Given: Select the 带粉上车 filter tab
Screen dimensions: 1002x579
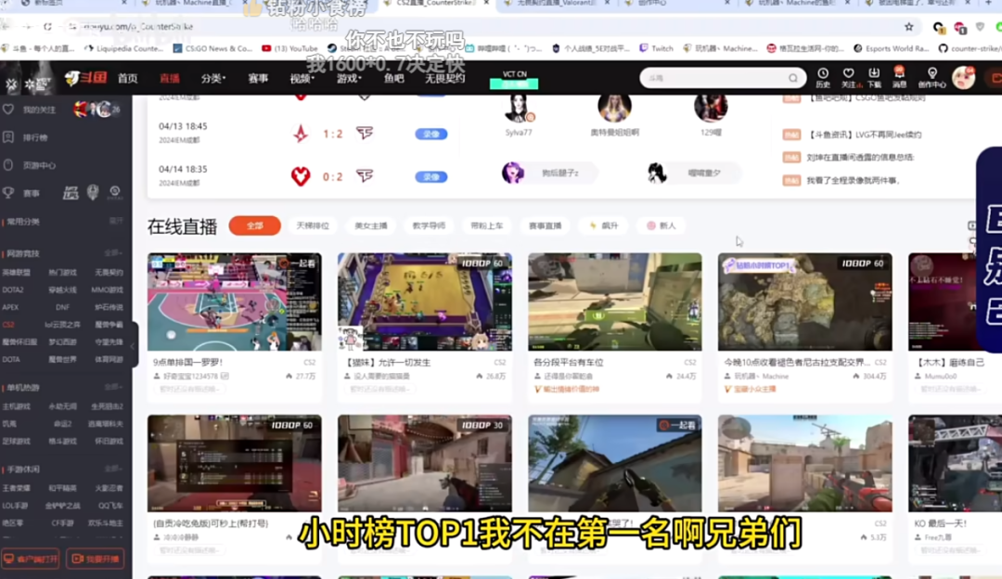Looking at the screenshot, I should 487,225.
